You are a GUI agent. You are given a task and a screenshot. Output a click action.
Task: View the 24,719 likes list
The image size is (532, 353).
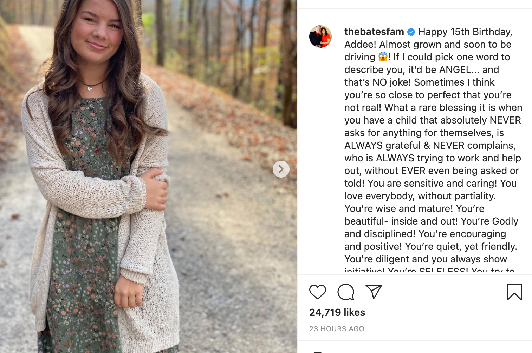tap(337, 312)
